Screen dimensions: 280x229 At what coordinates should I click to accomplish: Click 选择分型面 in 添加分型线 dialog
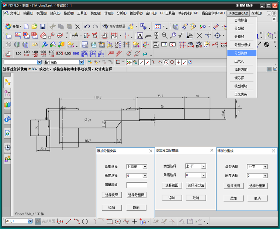click(257, 186)
